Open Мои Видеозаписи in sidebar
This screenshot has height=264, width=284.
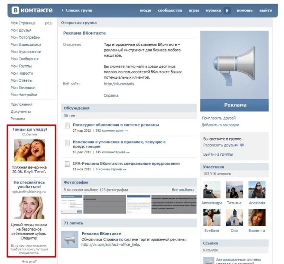tap(26, 45)
